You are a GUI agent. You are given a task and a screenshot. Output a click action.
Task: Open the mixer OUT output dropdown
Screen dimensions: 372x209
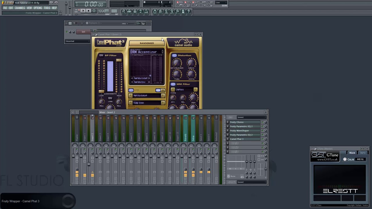click(252, 182)
